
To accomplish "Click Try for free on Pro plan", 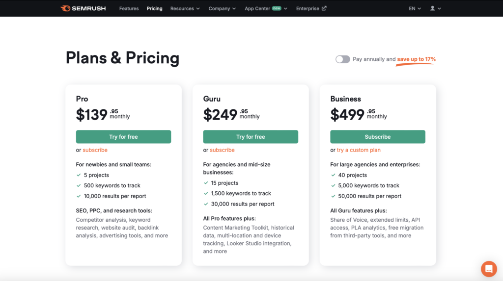I will pos(123,137).
